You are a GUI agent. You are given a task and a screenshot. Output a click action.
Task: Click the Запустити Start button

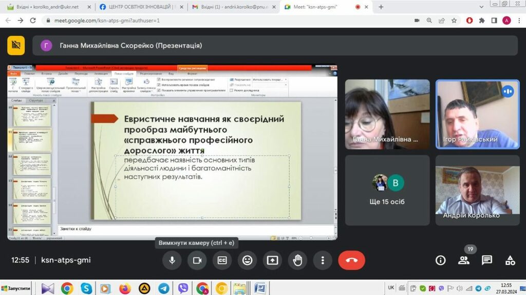coord(16,288)
